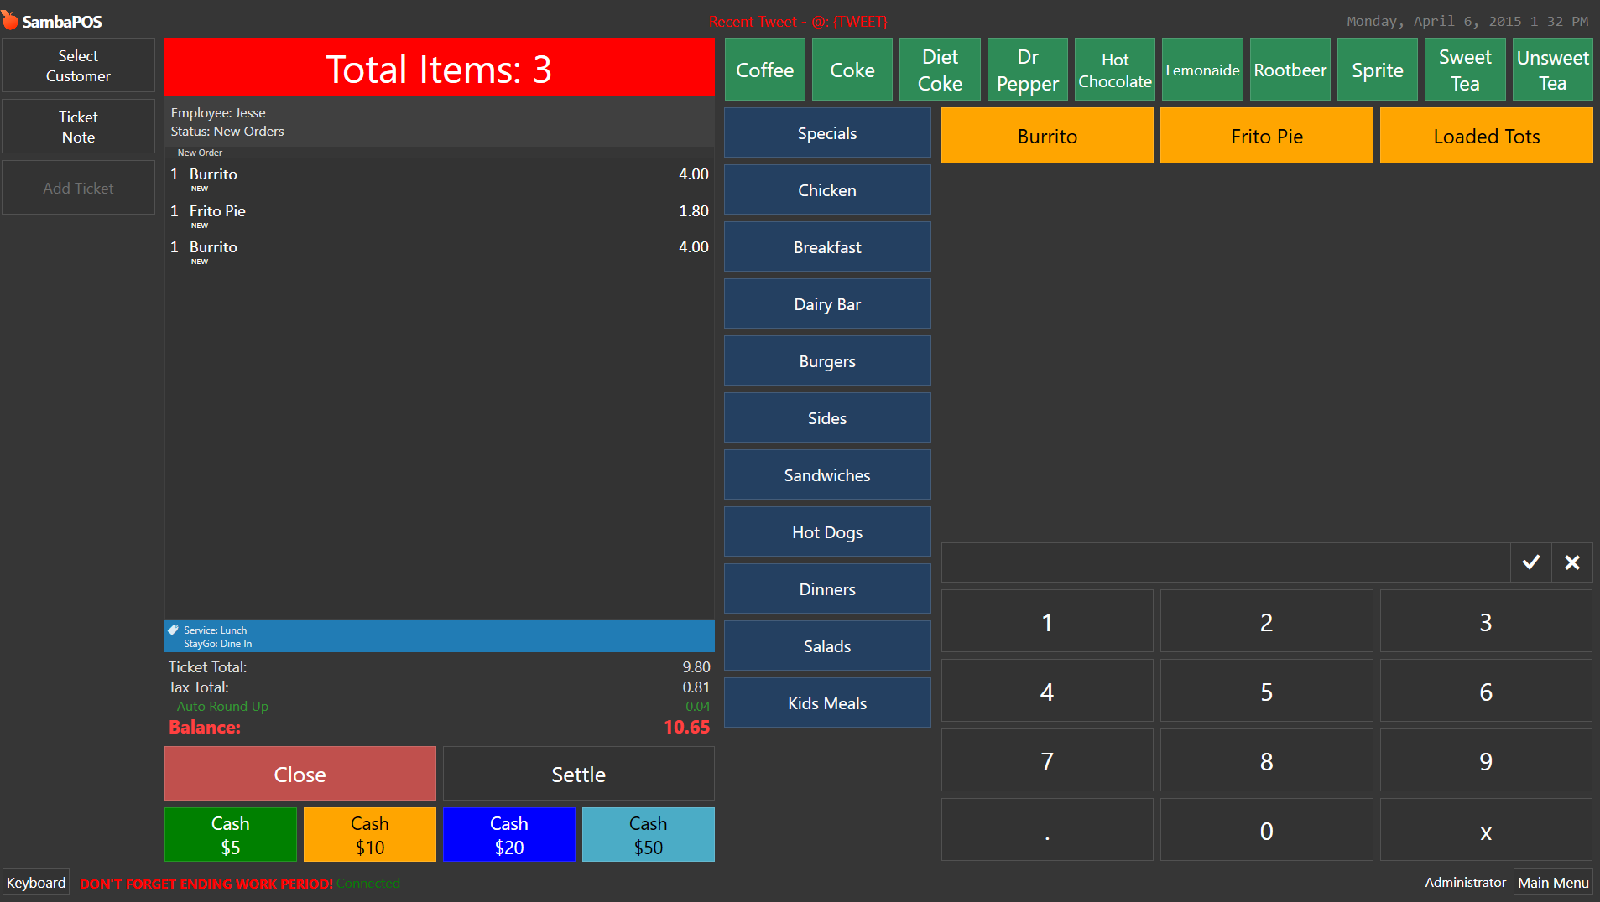The height and width of the screenshot is (902, 1600).
Task: Confirm keypad entry with the checkmark icon
Action: click(x=1530, y=562)
